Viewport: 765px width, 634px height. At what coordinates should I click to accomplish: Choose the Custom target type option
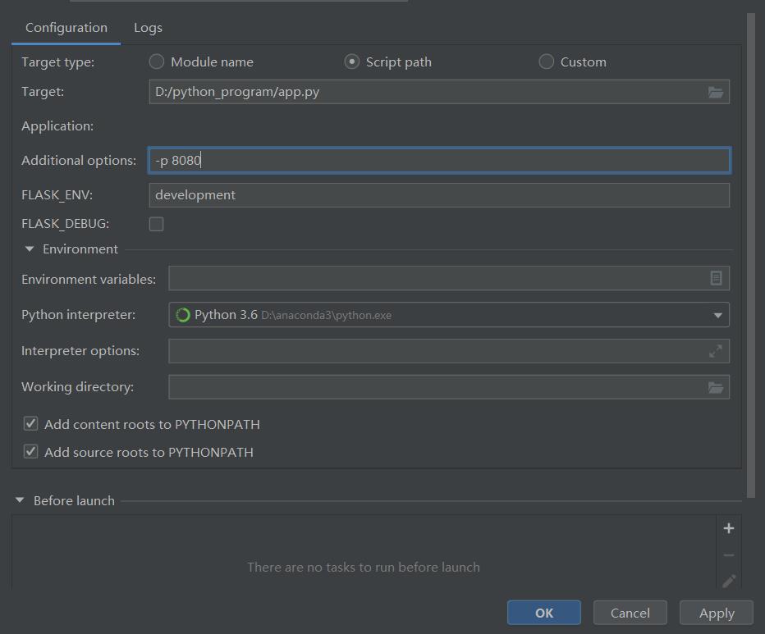pos(547,62)
